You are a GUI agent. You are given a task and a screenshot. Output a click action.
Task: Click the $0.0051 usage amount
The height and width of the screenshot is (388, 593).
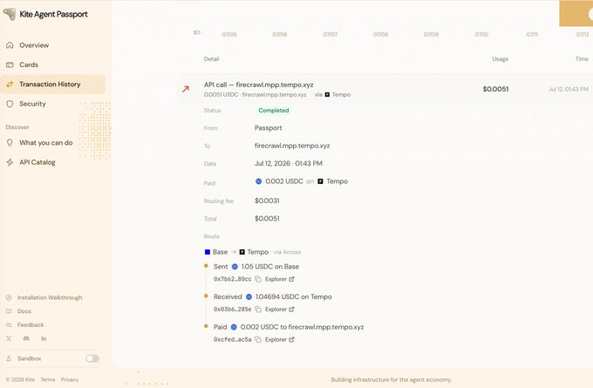[495, 89]
